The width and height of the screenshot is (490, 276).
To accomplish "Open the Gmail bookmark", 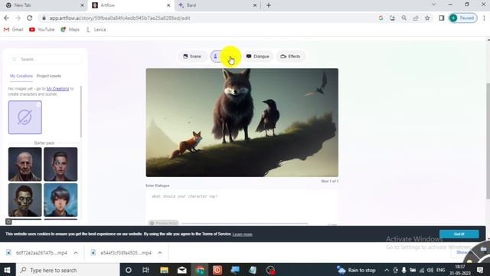I will click(14, 30).
